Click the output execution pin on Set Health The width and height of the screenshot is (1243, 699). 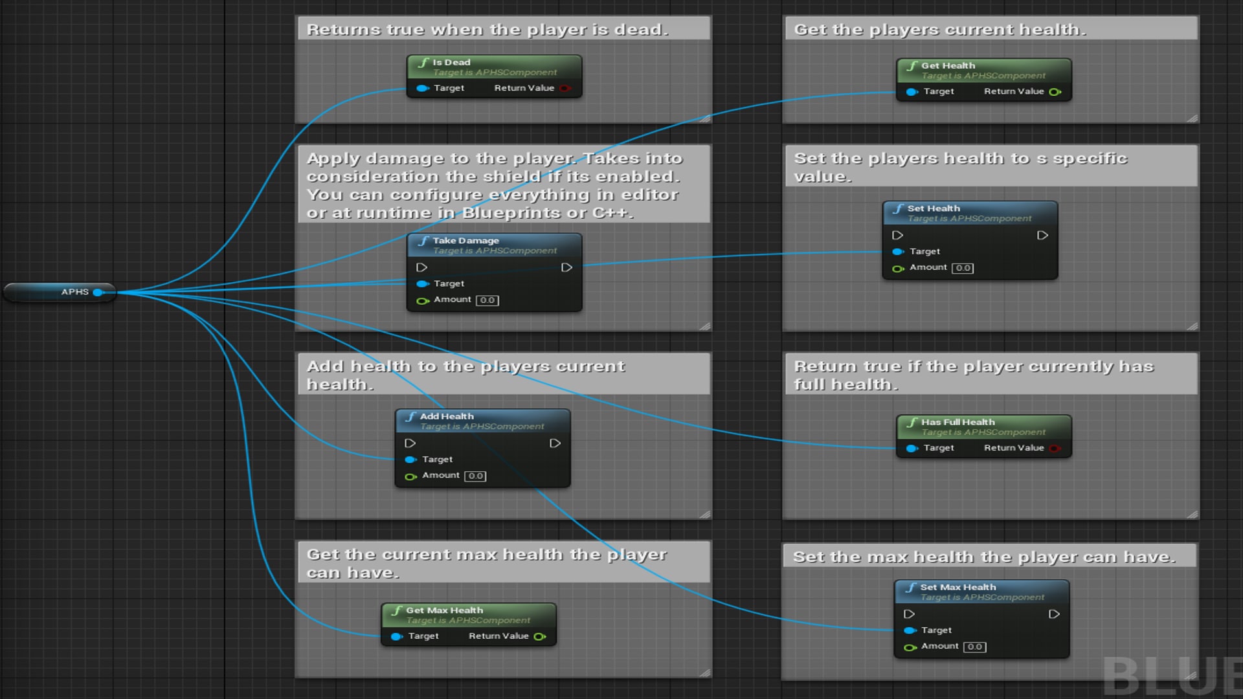[1043, 235]
